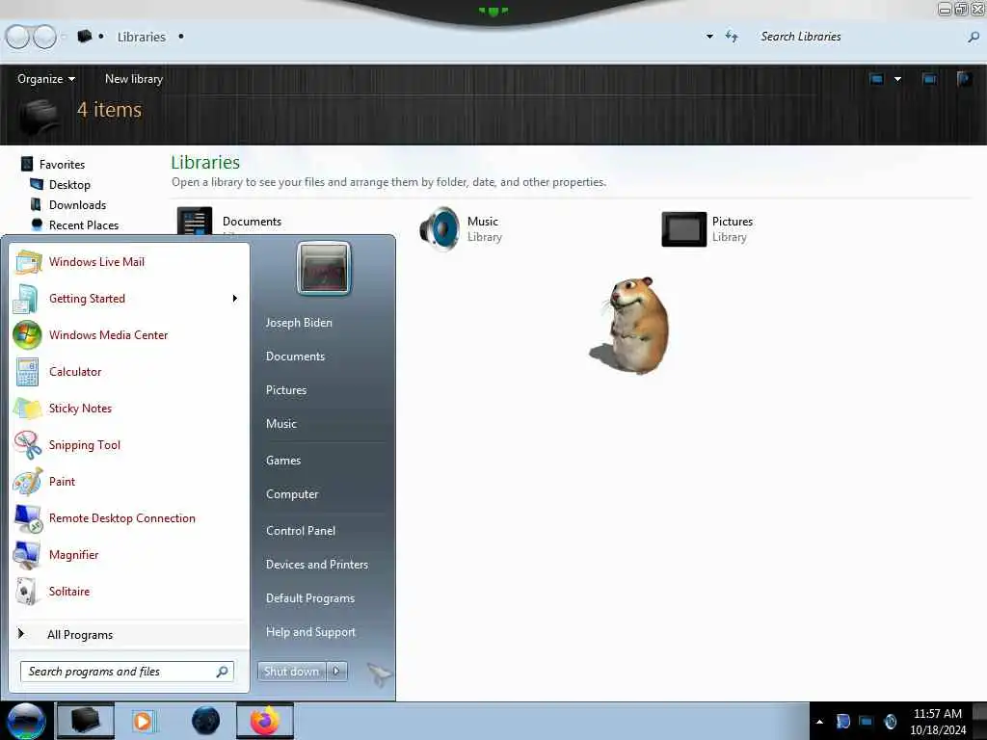
Task: Click the Shut down button
Action: (x=291, y=672)
